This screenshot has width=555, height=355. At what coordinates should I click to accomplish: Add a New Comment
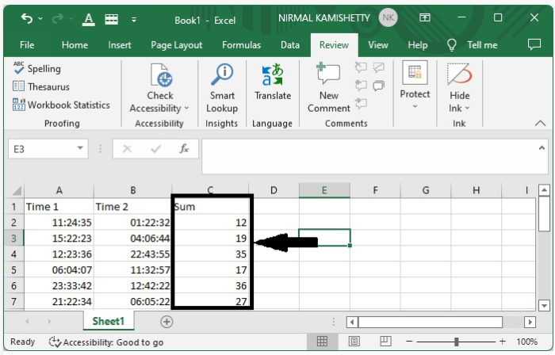click(329, 89)
